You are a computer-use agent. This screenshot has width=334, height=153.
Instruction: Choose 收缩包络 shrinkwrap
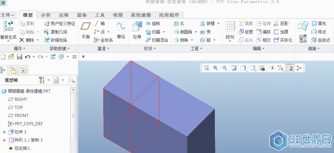coord(55,40)
